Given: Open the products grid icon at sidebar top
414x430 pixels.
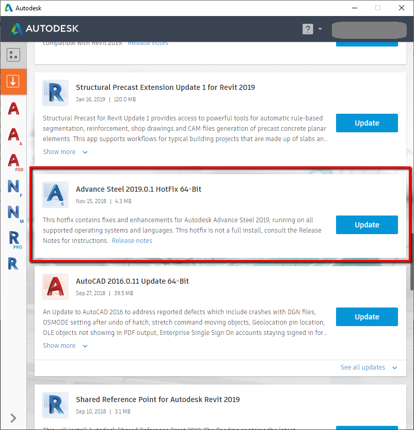Looking at the screenshot, I should click(x=13, y=54).
